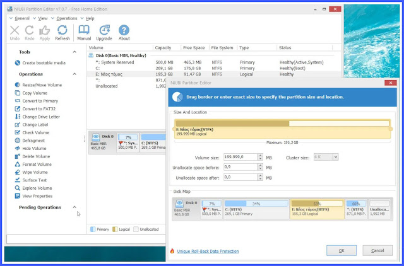404x266 pixels.
Task: Select Convert to FAT32
Action: (x=35, y=109)
